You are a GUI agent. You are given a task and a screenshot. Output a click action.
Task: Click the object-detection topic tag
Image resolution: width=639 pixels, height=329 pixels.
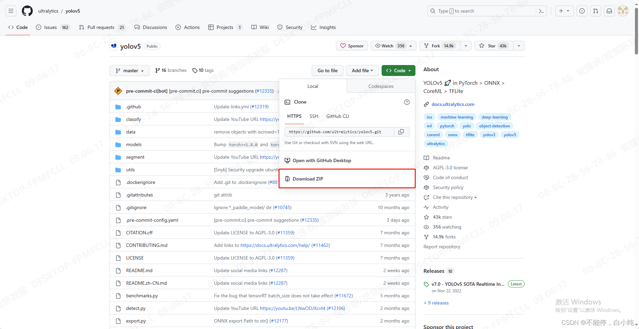494,126
